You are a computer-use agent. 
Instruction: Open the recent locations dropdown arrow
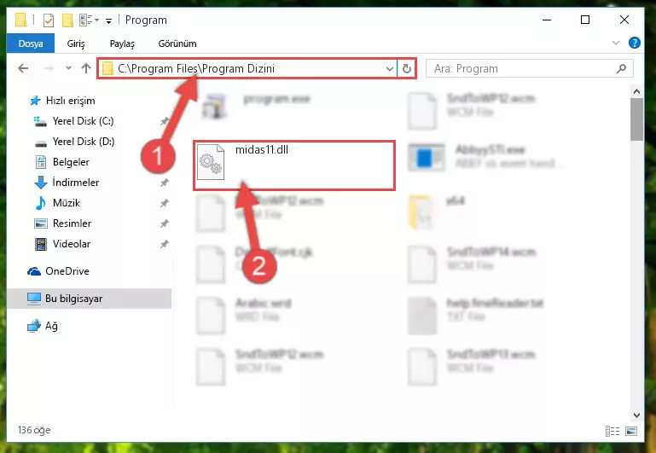coord(68,67)
